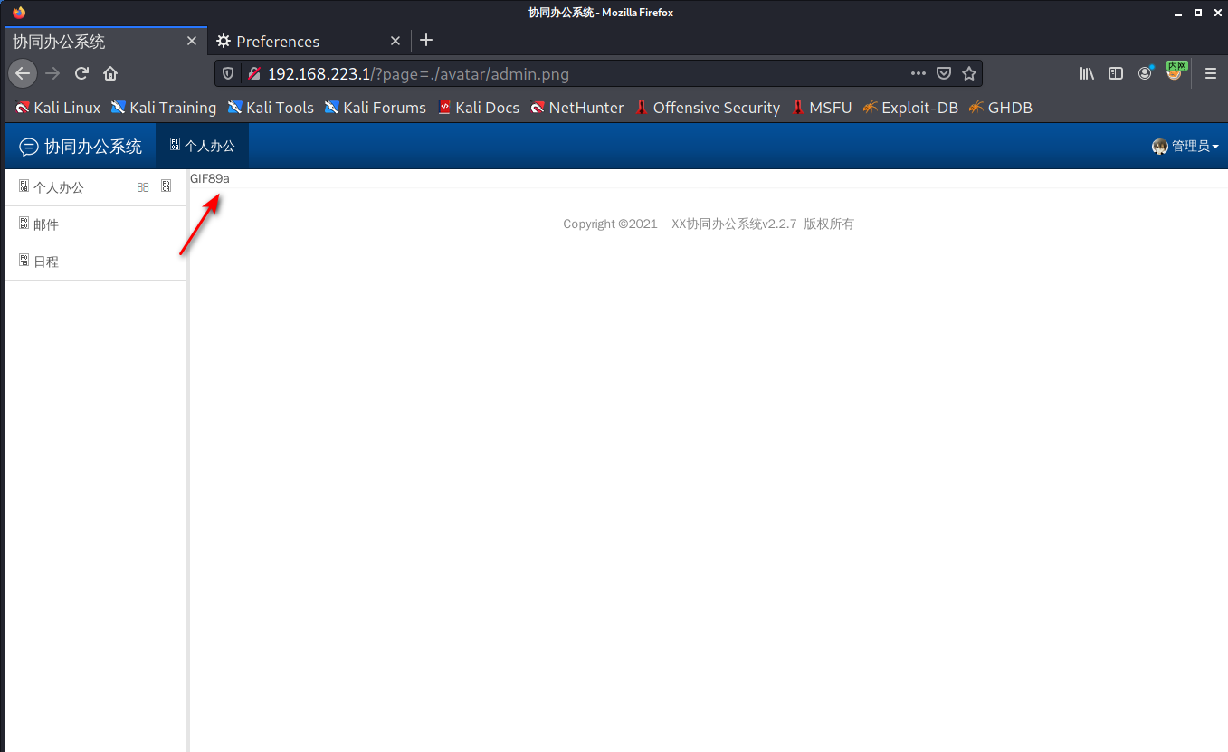
Task: Go to the Firefox home page
Action: coord(110,73)
